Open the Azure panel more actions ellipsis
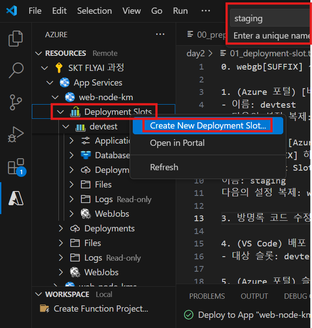 160,34
